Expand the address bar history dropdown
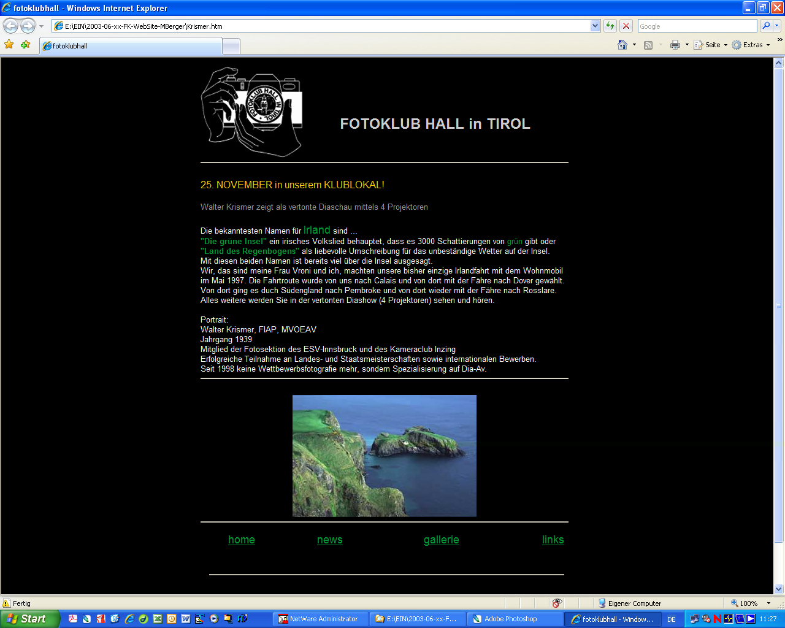Screen dimensions: 785x628 (x=595, y=26)
